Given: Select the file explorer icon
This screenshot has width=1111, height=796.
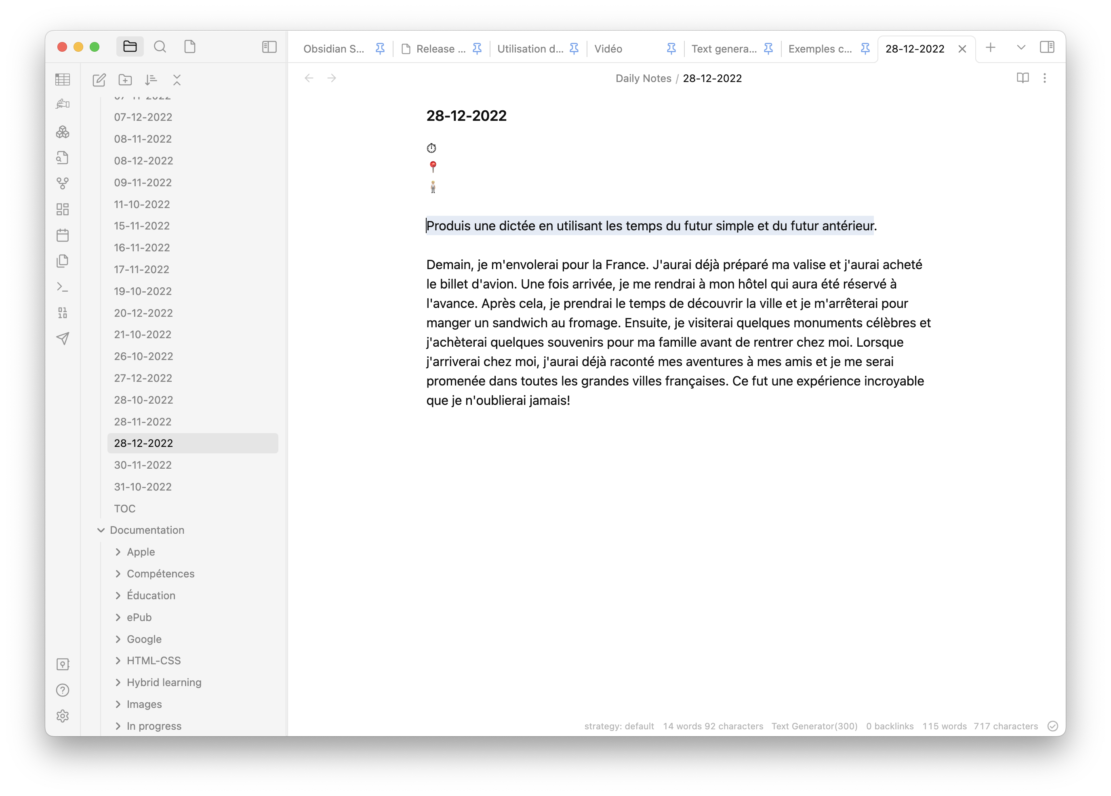Looking at the screenshot, I should 131,46.
